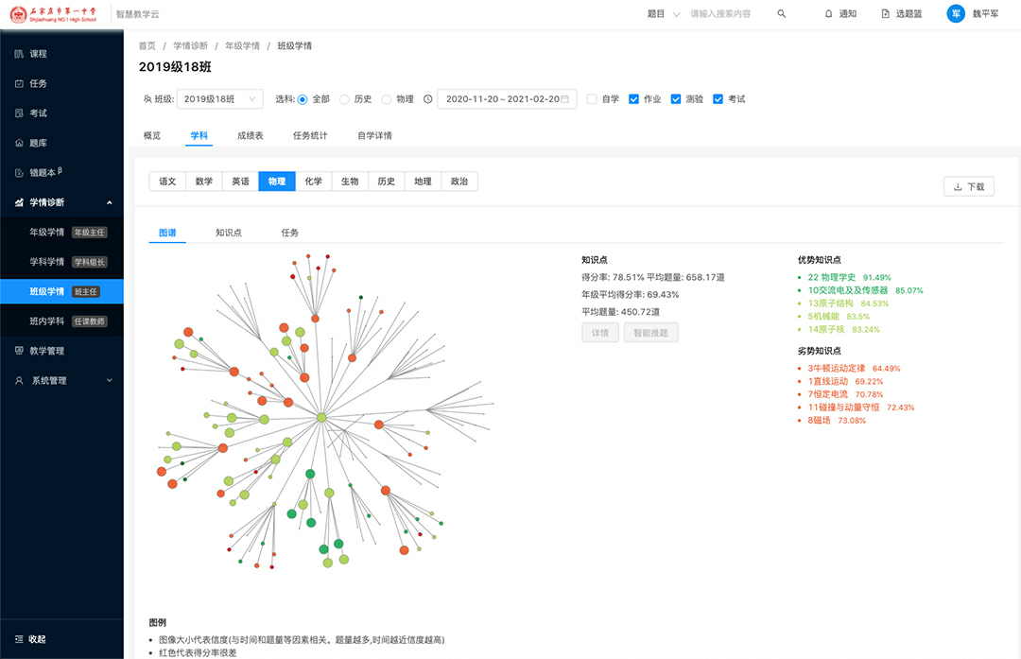Open the 班级 2019级18班 dropdown
This screenshot has height=659, width=1021.
point(219,99)
